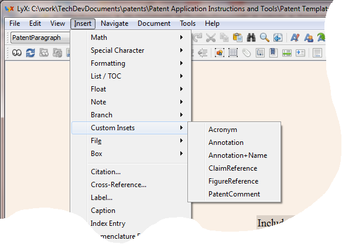Click the binoculars Find and Replace icon

pyautogui.click(x=251, y=38)
